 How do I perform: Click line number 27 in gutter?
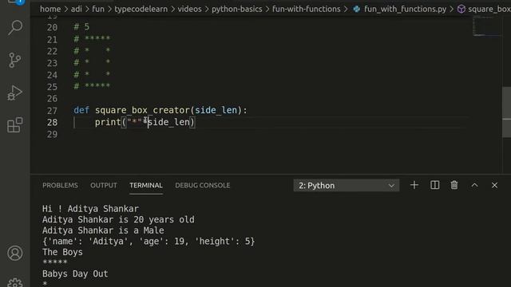52,111
